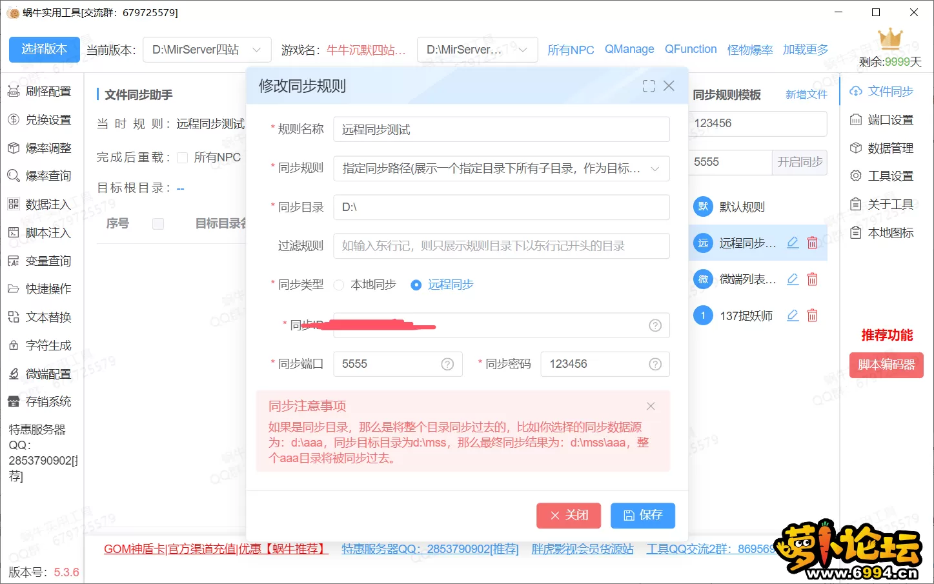The image size is (934, 584).
Task: Show help for the 同步密码 field
Action: click(x=655, y=364)
